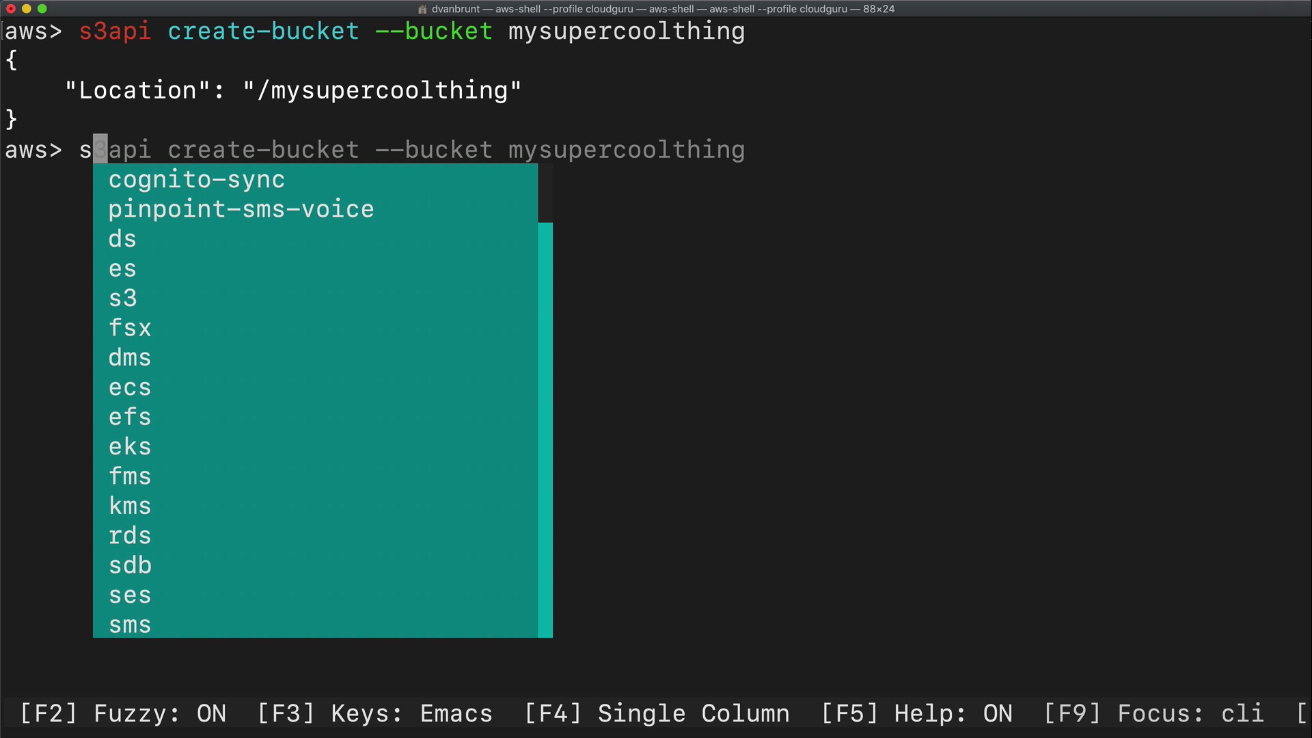Close the aws-shell terminal window
1312x738 pixels.
[x=11, y=9]
